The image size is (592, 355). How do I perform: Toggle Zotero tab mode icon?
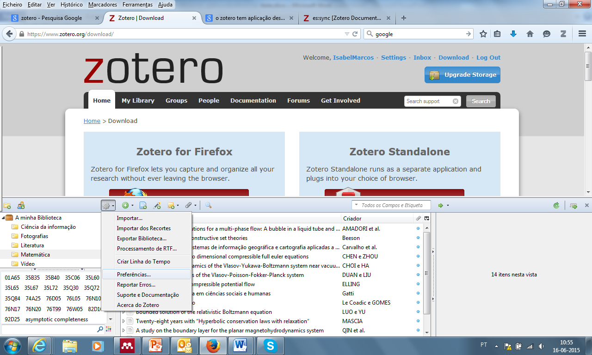(x=573, y=205)
